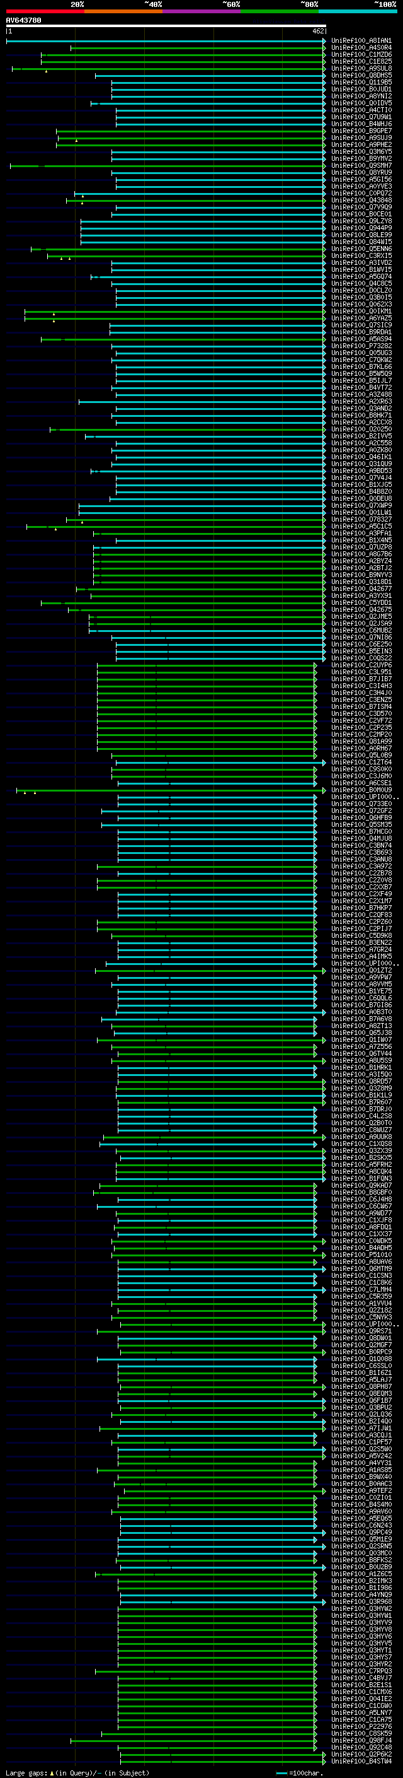Click hit UniRef100_A5GI56
This screenshot has width=403, height=1778.
click(x=361, y=180)
